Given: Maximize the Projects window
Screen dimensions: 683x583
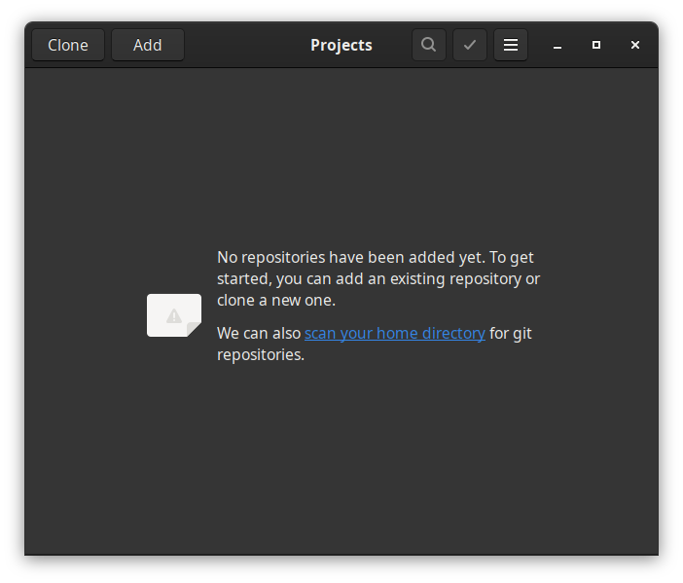Looking at the screenshot, I should (596, 46).
